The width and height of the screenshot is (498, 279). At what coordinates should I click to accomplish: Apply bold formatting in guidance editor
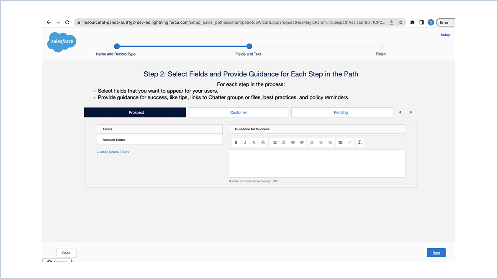click(x=236, y=142)
